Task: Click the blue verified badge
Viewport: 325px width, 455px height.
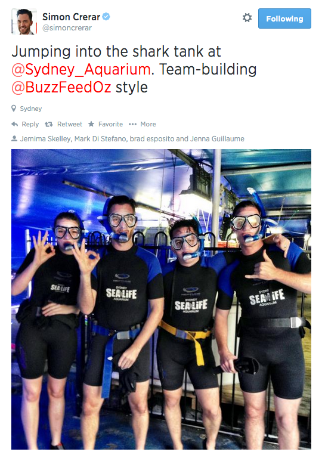Action: [x=106, y=17]
